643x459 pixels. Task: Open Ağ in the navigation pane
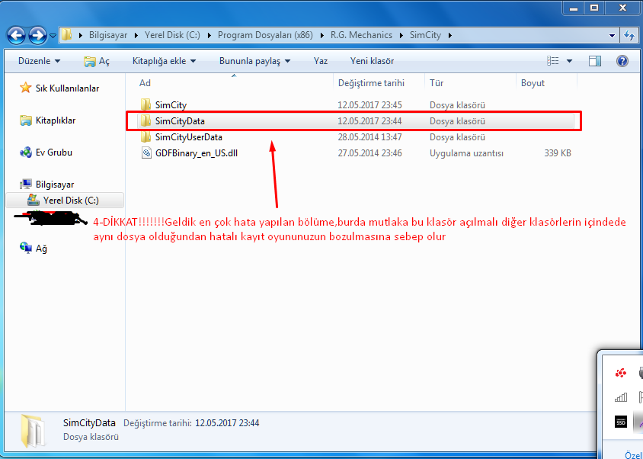tap(41, 249)
